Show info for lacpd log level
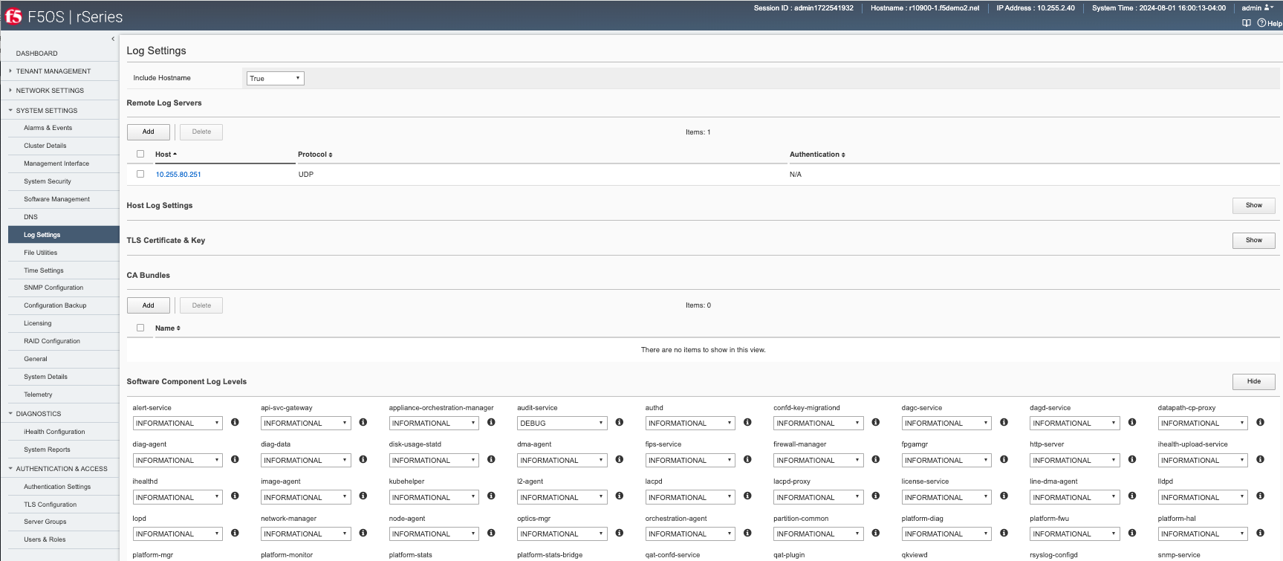The image size is (1283, 561). coord(747,496)
